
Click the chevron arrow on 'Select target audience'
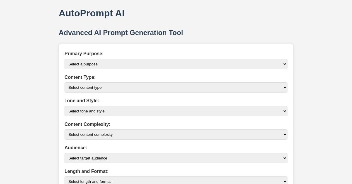point(284,158)
